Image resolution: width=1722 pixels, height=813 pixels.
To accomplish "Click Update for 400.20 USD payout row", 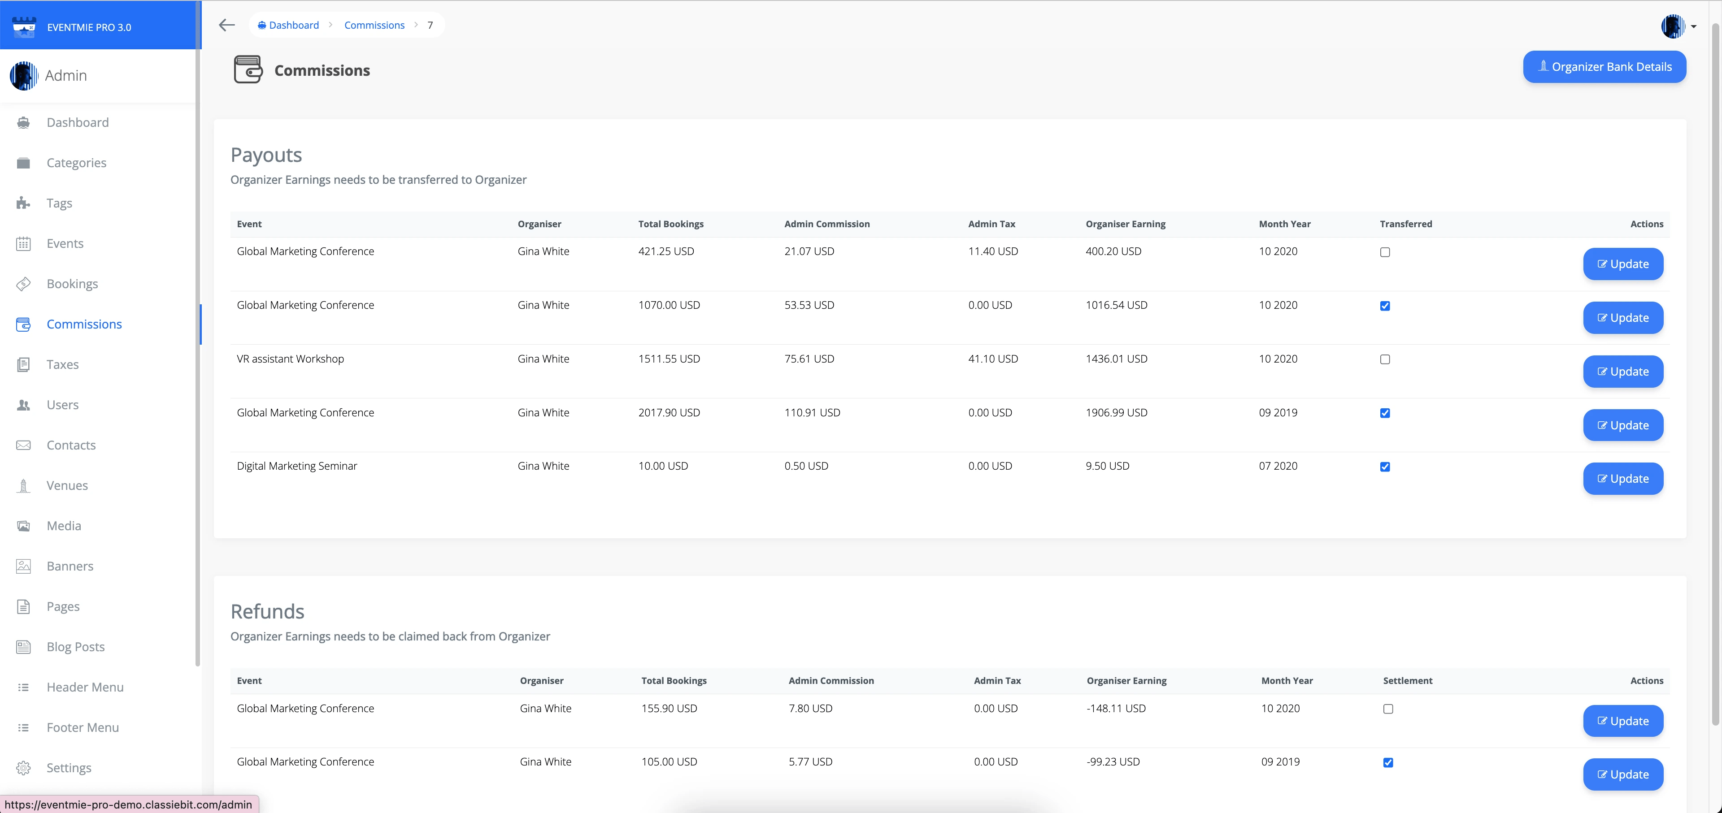I will point(1622,264).
